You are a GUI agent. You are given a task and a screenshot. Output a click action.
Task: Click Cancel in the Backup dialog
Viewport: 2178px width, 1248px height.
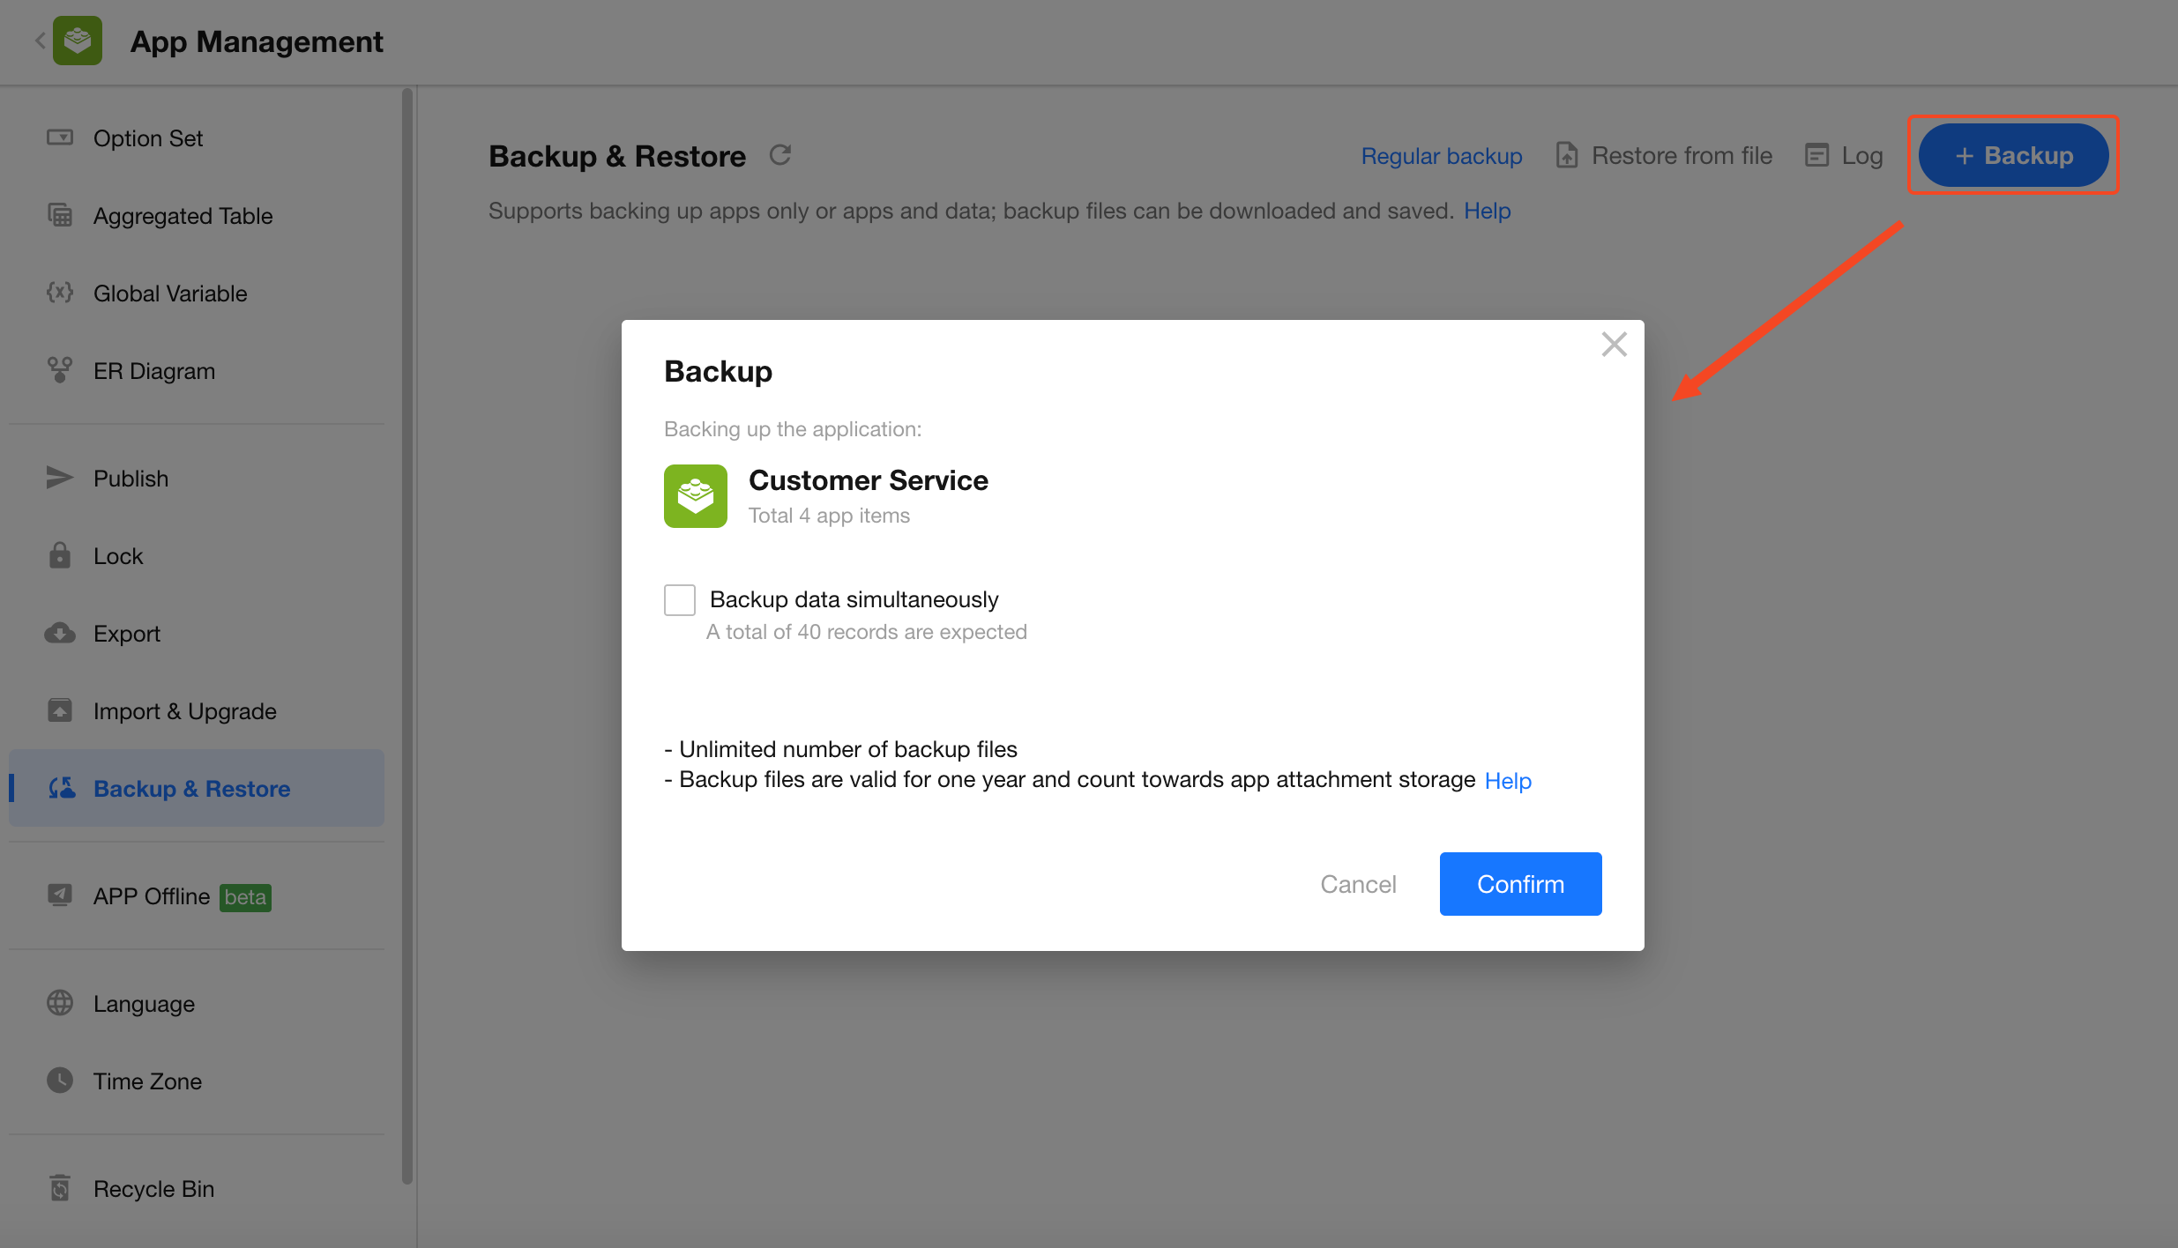1358,884
